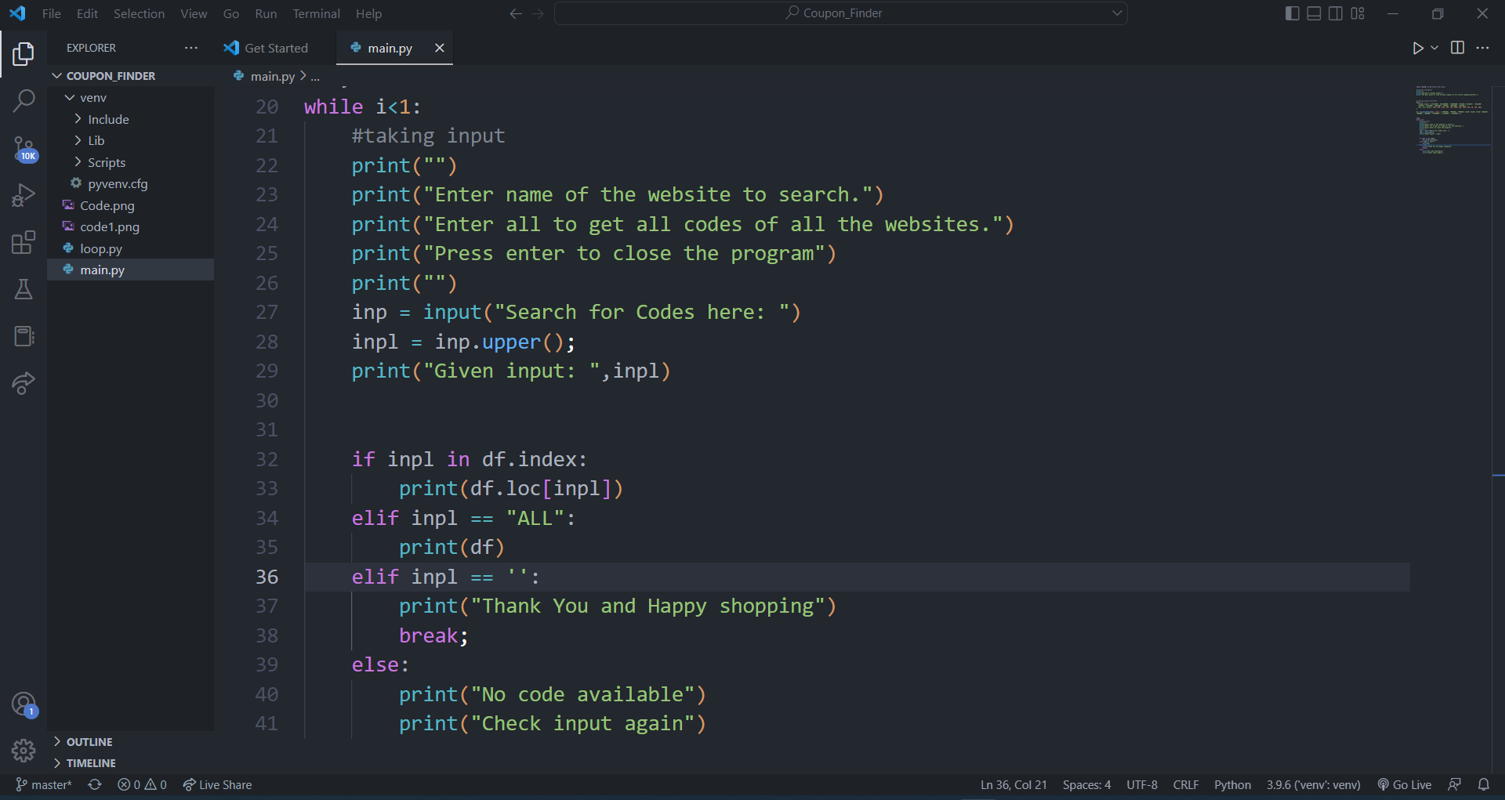1505x800 pixels.
Task: Change indentation via Spaces: 4
Action: tap(1086, 785)
